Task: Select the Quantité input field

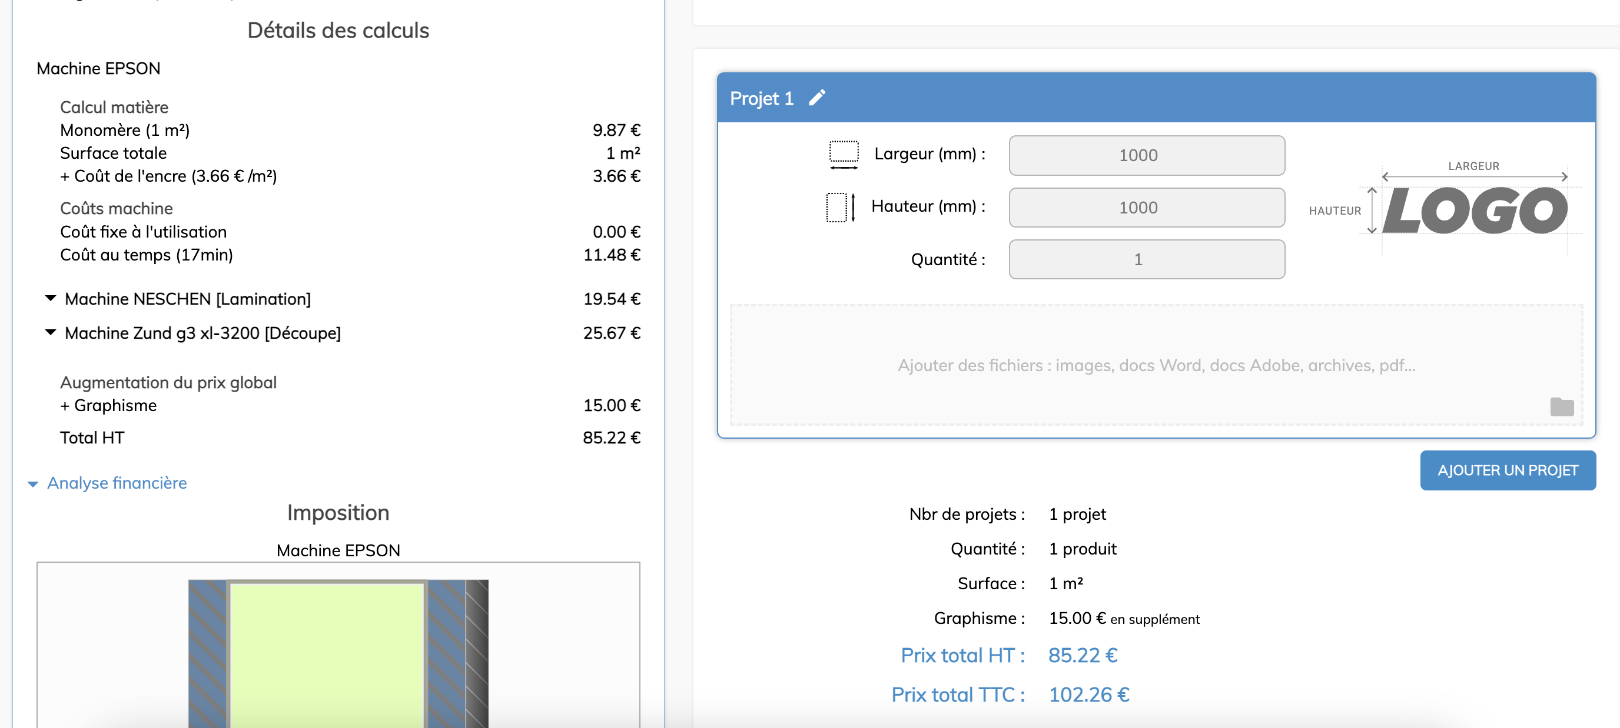Action: pos(1147,259)
